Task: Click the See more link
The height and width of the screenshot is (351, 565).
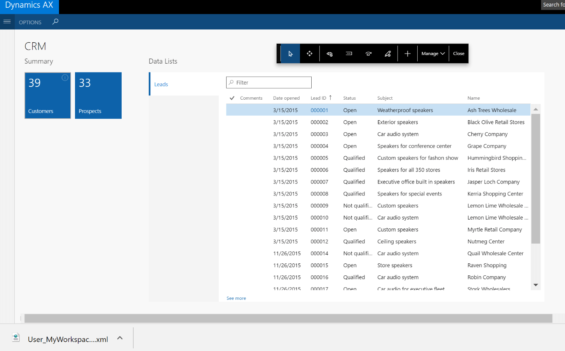Action: click(x=236, y=298)
